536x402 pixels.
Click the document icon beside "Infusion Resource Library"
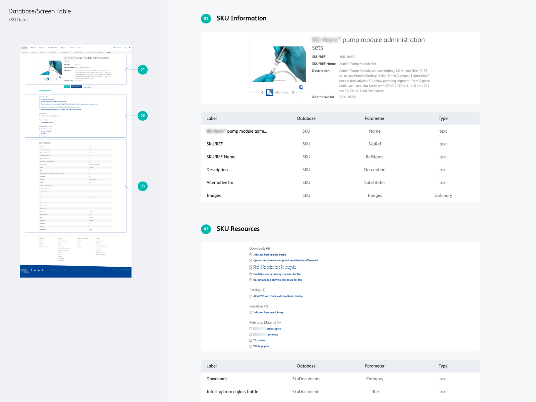click(251, 312)
